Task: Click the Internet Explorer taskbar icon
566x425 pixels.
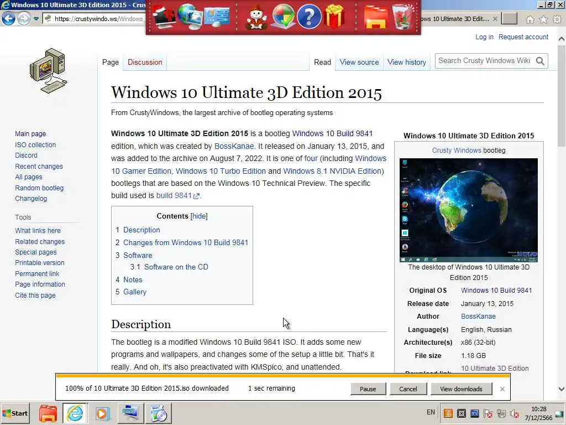Action: 75,413
